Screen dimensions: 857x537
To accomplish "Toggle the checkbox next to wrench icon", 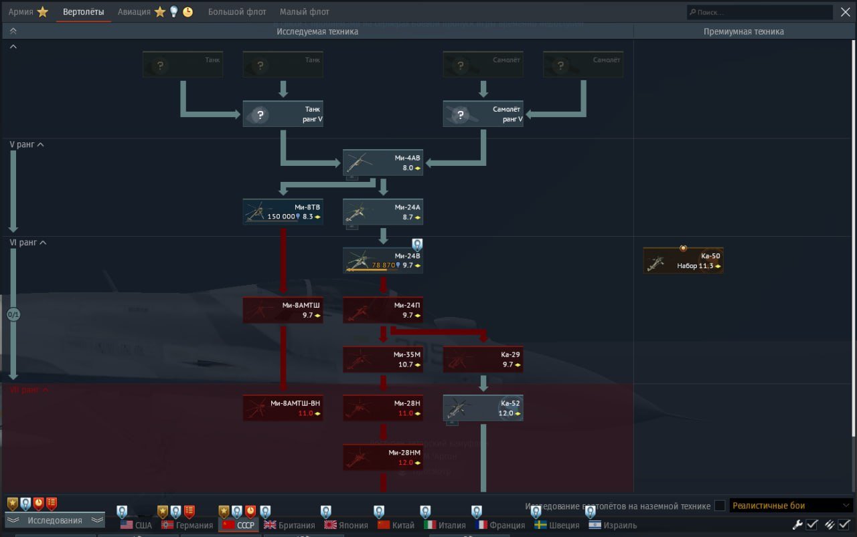I will point(811,524).
